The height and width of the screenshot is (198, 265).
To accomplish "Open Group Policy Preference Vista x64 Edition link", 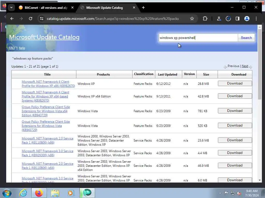I will pos(46,111).
